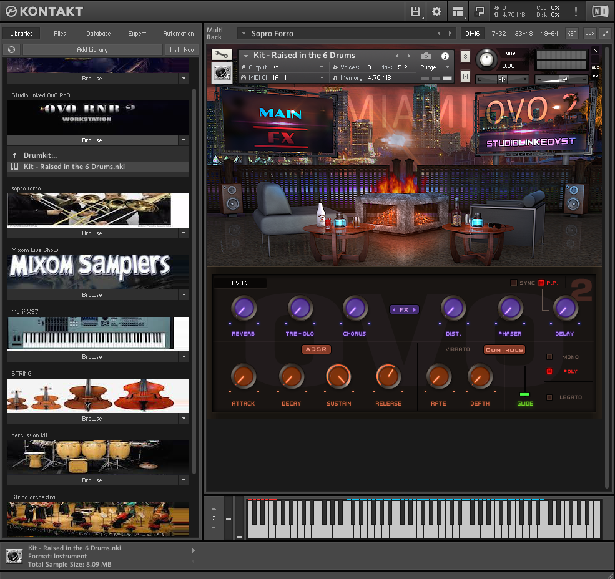
Task: Enable the LEGATO checkbox
Action: pyautogui.click(x=549, y=397)
